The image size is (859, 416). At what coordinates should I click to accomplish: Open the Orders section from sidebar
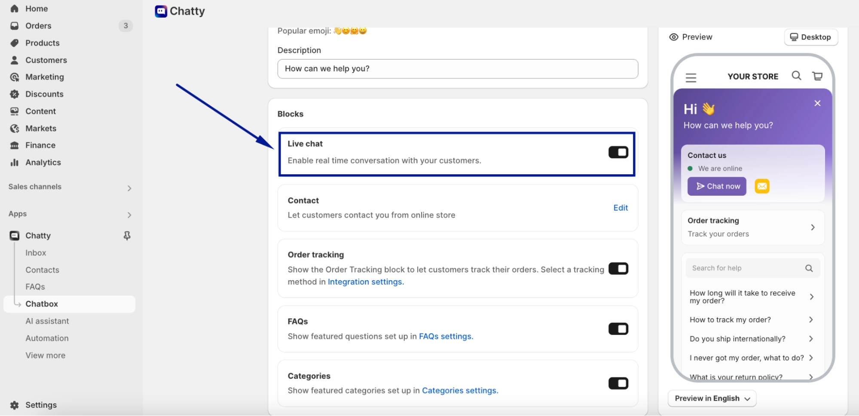(x=38, y=26)
